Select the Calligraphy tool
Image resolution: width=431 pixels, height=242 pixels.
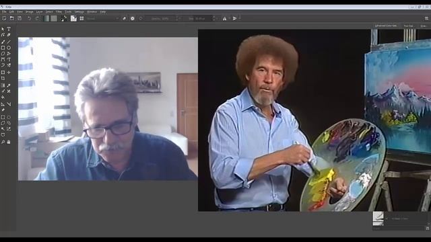[9, 35]
